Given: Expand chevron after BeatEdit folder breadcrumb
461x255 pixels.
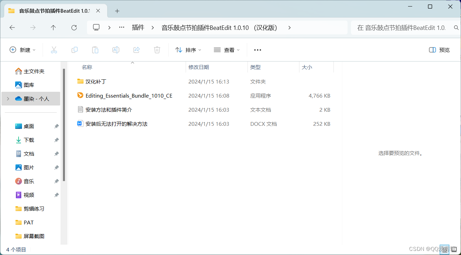Looking at the screenshot, I should pyautogui.click(x=289, y=27).
